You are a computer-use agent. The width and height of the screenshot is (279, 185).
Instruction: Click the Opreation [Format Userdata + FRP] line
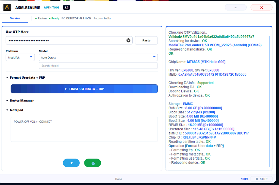click(196, 146)
